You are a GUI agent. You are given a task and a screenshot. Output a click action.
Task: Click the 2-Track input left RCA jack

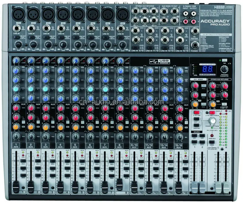[x=186, y=13]
